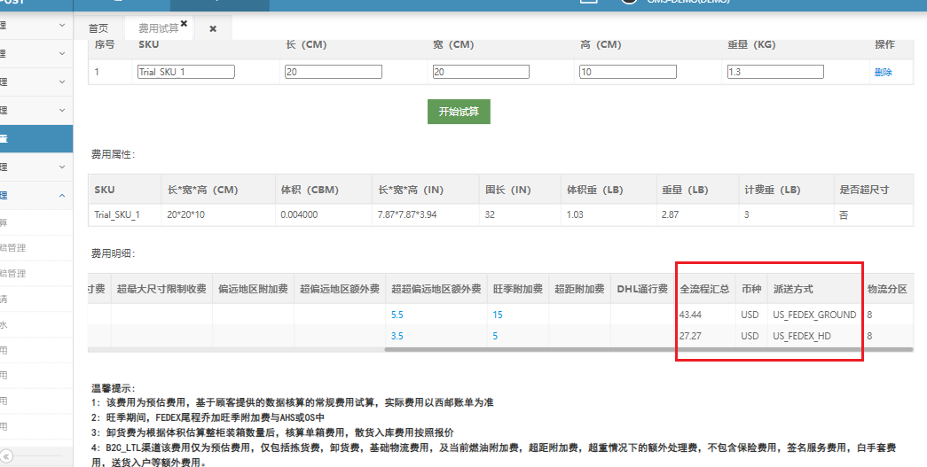
Task: Click the DHL通行费 column header
Action: pyautogui.click(x=642, y=289)
